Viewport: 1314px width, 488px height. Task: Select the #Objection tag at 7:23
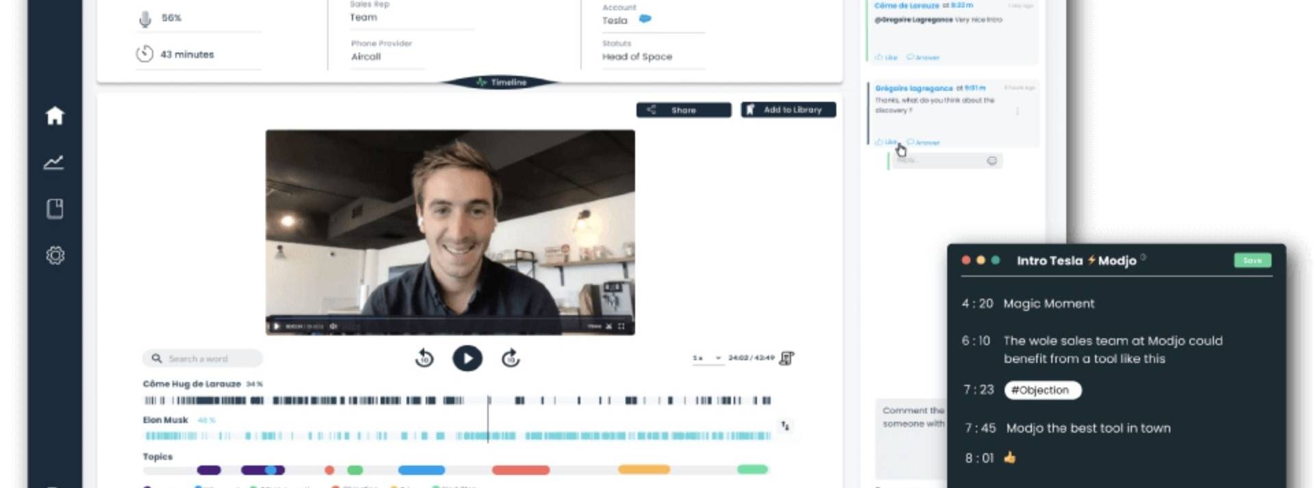tap(1042, 390)
